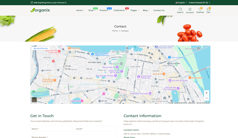Expand the English language dropdown
This screenshot has height=138, width=238.
pyautogui.click(x=181, y=2)
